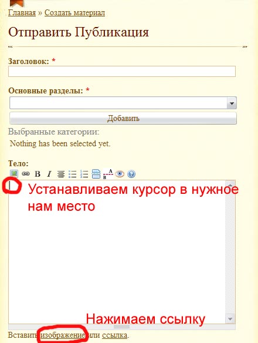Select the center align text icon
The height and width of the screenshot is (343, 258).
click(x=61, y=174)
